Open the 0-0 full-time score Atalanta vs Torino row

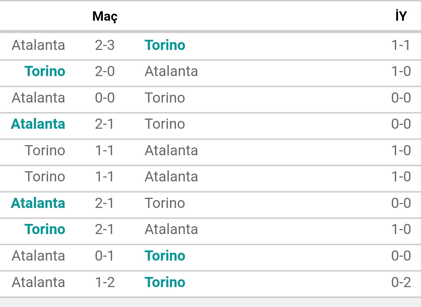click(x=210, y=98)
